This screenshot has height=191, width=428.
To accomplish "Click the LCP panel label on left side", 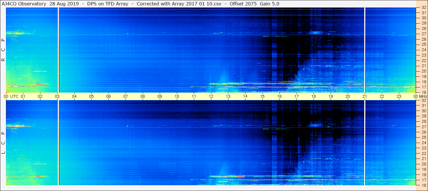I will click(3, 143).
